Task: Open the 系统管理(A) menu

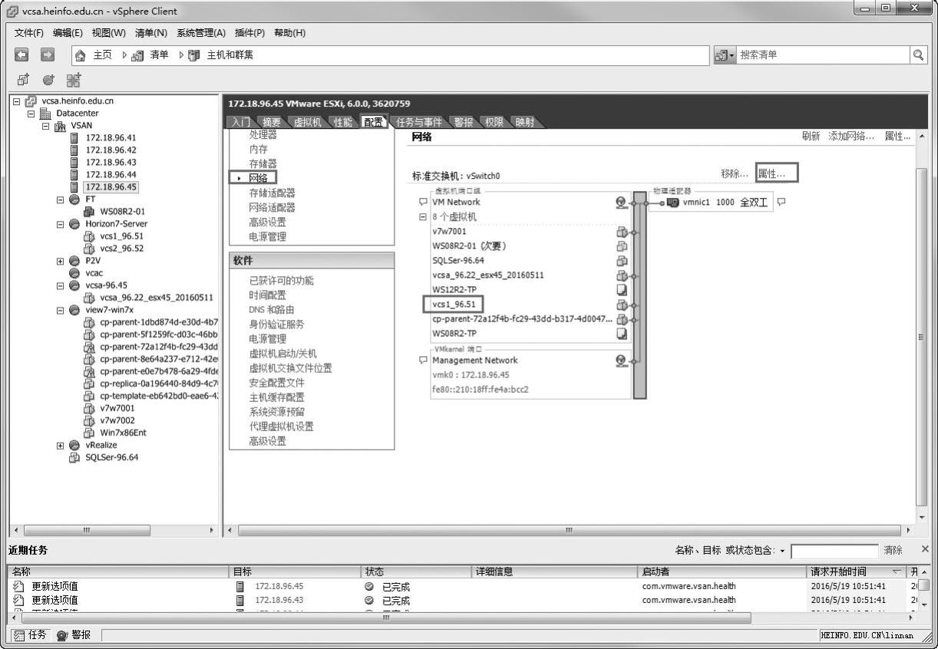Action: tap(201, 33)
